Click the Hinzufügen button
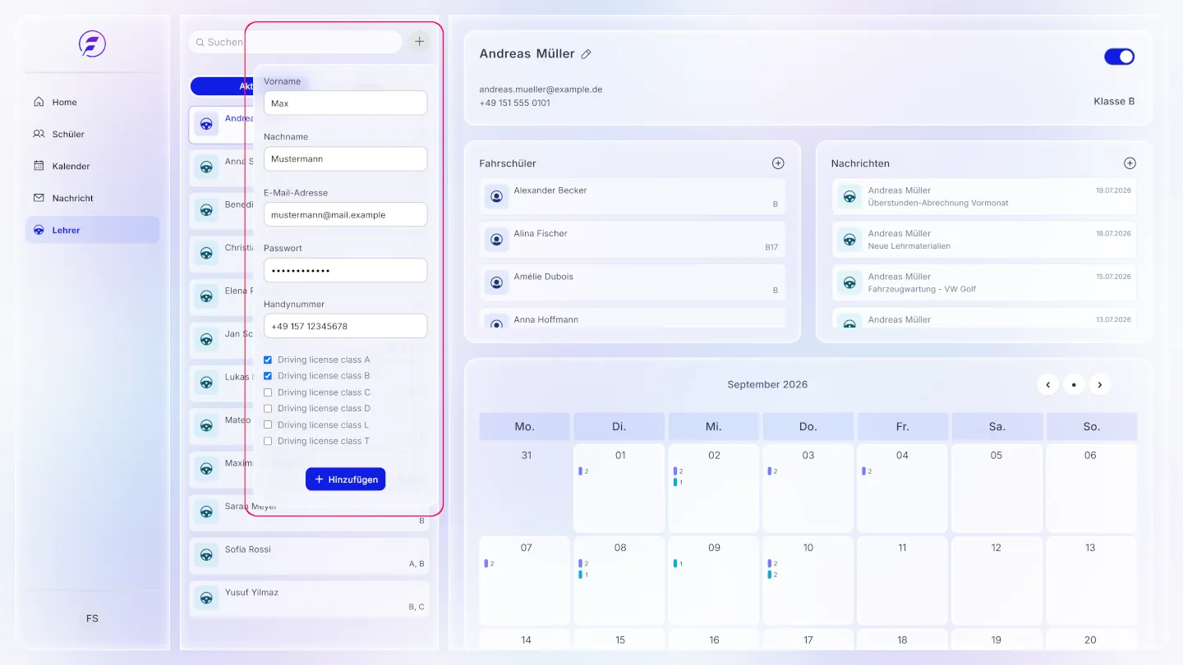1183x665 pixels. pos(345,479)
